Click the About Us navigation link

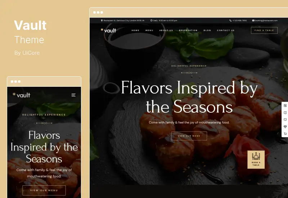click(166, 30)
